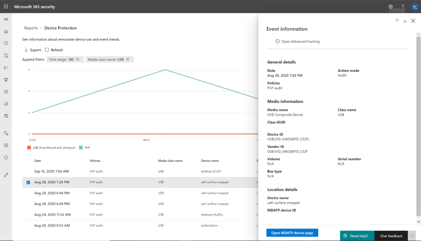Open the Reports chart icon in sidebar
The image size is (421, 241).
pyautogui.click(x=6, y=67)
